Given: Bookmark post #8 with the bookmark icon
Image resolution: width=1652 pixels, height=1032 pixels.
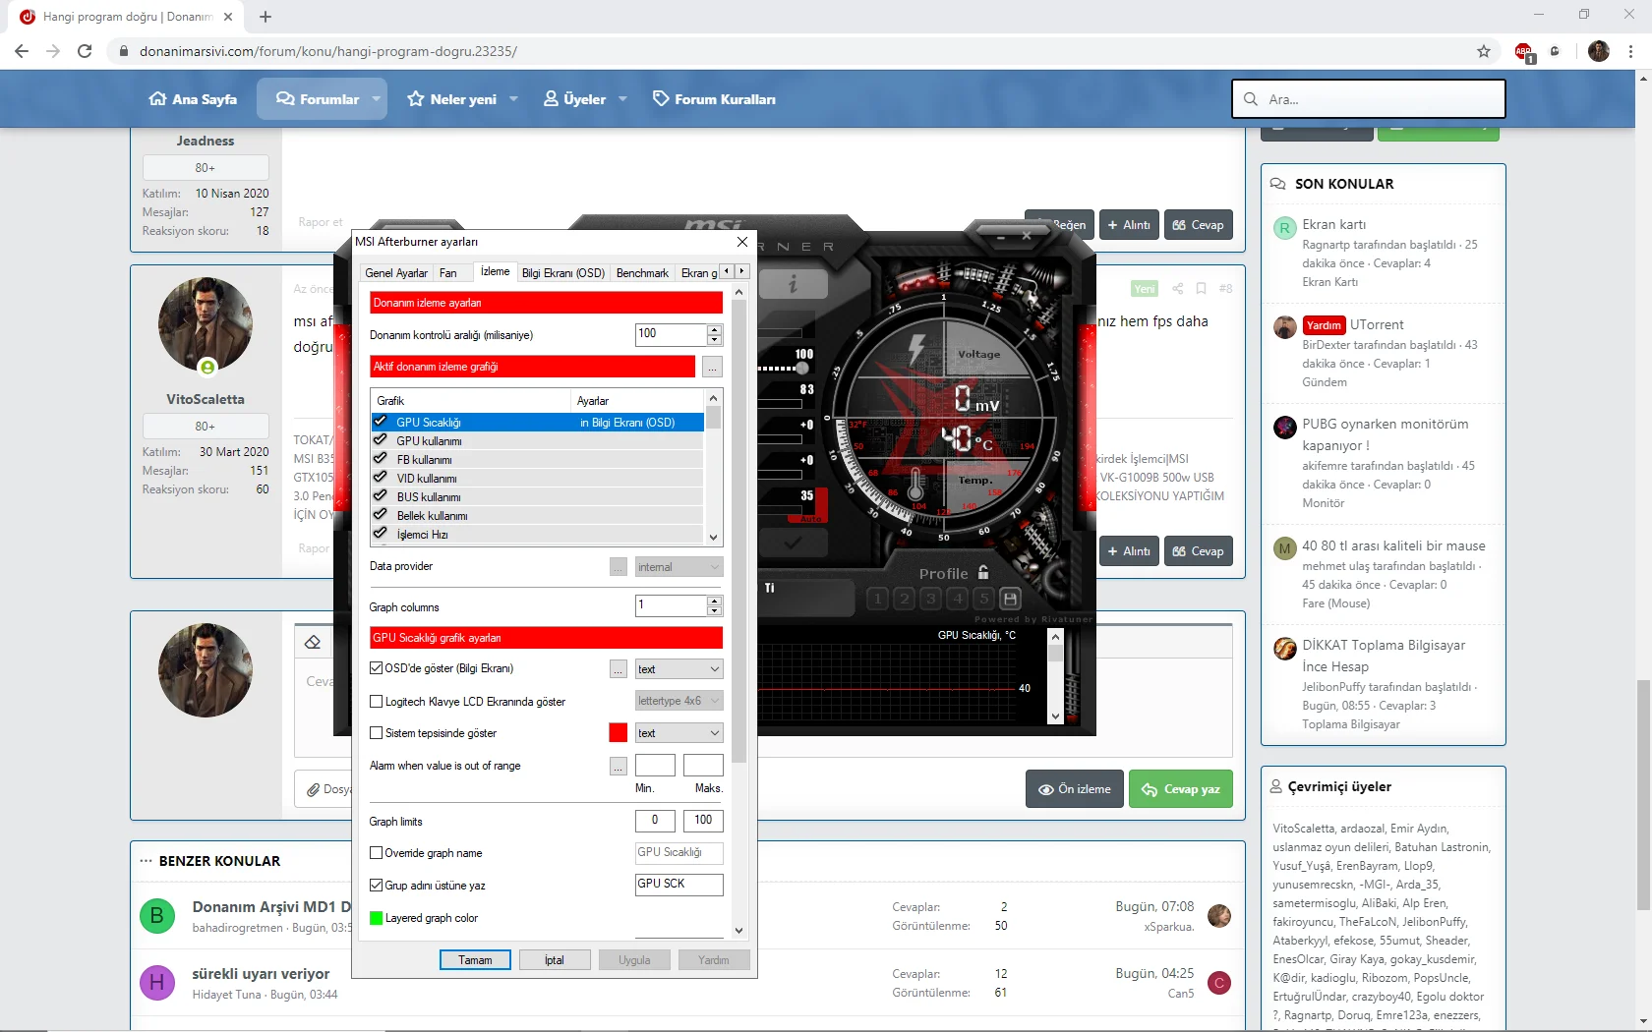Looking at the screenshot, I should (x=1201, y=289).
